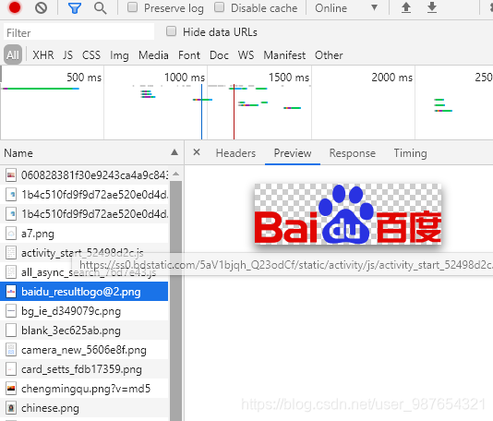Click thumbnail icon of chengmingqu.png
The height and width of the screenshot is (421, 493).
tap(11, 389)
